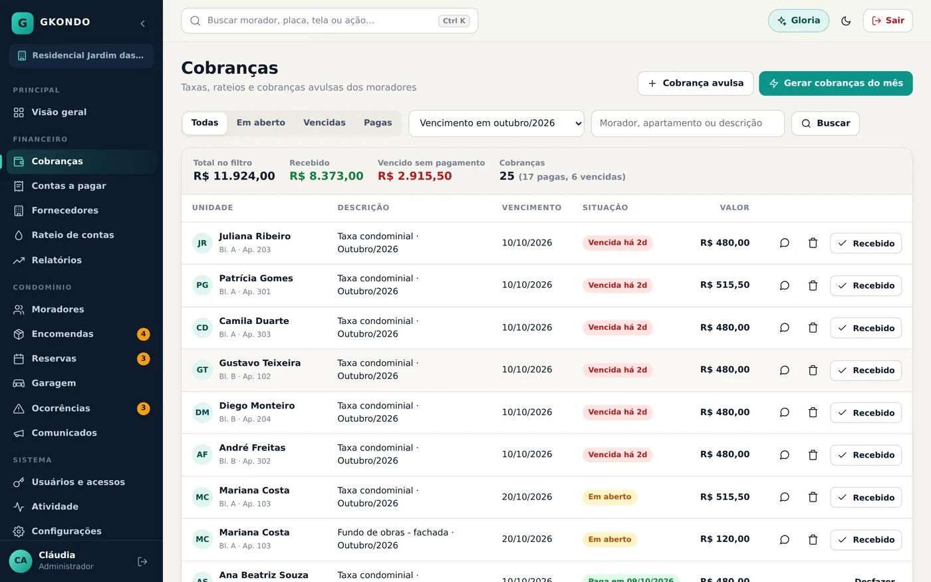The image size is (931, 582).
Task: Switch to the Pagas tab
Action: tap(378, 123)
